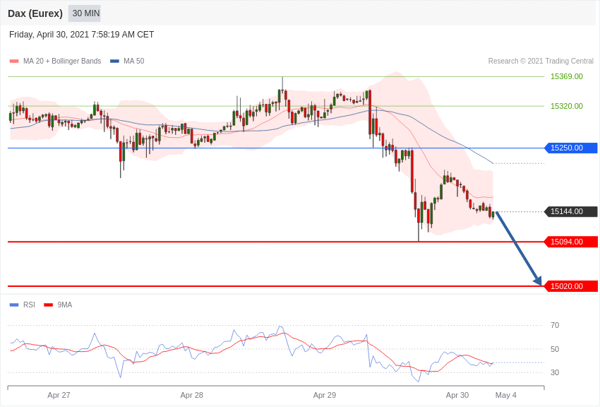Click the blue MA 50 legend swatch
This screenshot has width=600, height=407.
(x=114, y=61)
